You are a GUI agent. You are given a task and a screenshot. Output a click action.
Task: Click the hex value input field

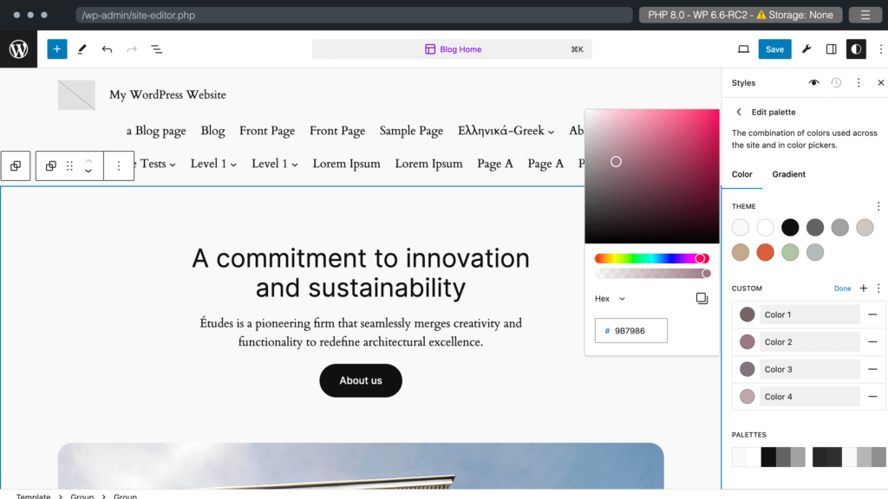tap(631, 330)
